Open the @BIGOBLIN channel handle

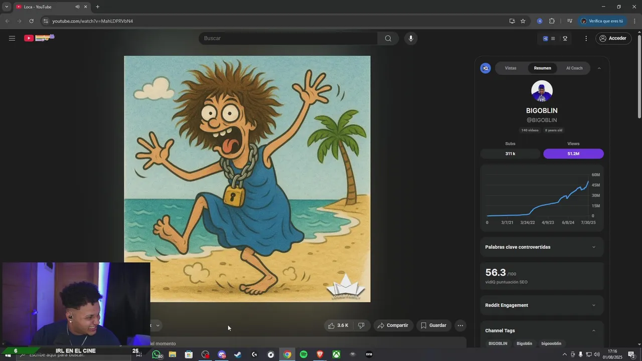542,120
